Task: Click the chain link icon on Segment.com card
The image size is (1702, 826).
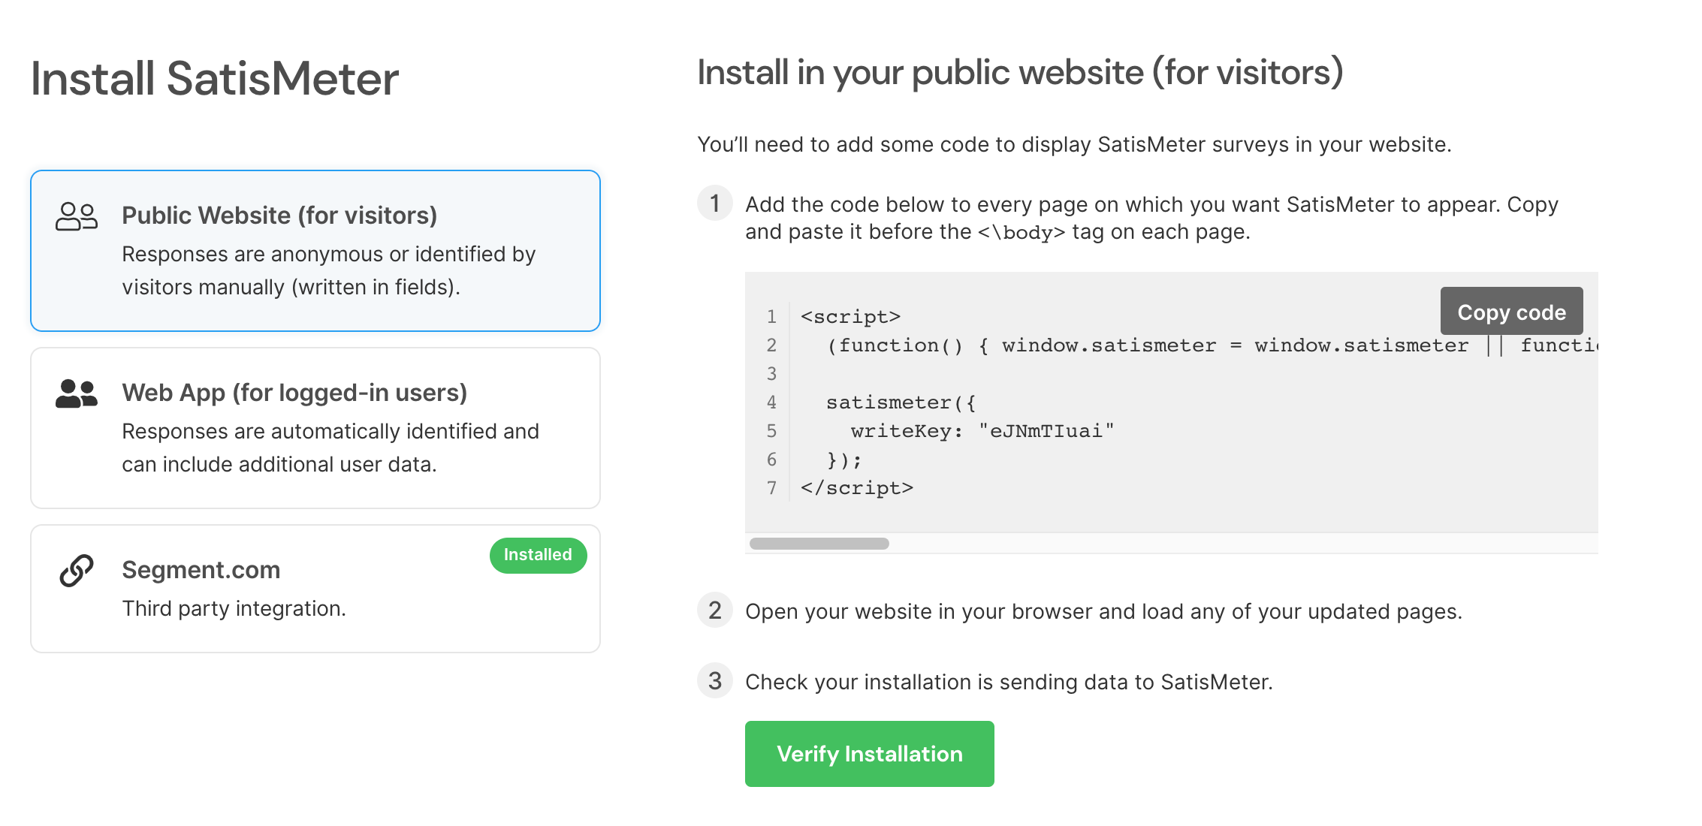Action: click(x=77, y=571)
